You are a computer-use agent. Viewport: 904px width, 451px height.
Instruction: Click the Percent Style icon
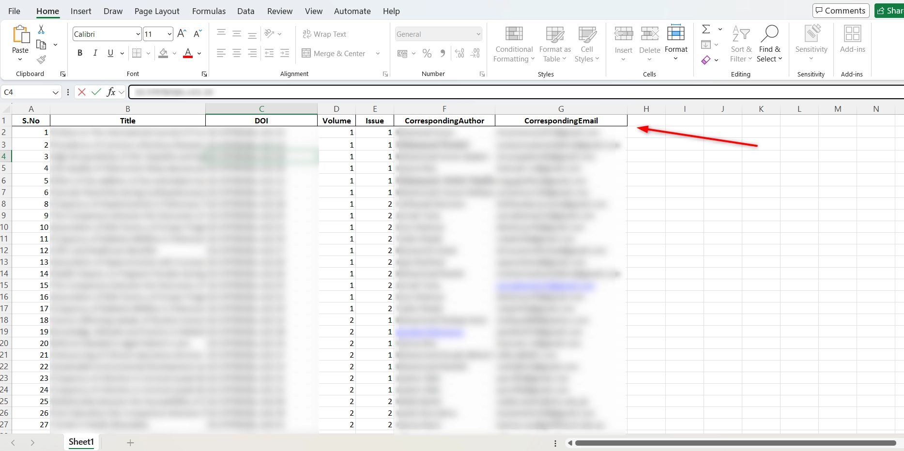[x=427, y=53]
